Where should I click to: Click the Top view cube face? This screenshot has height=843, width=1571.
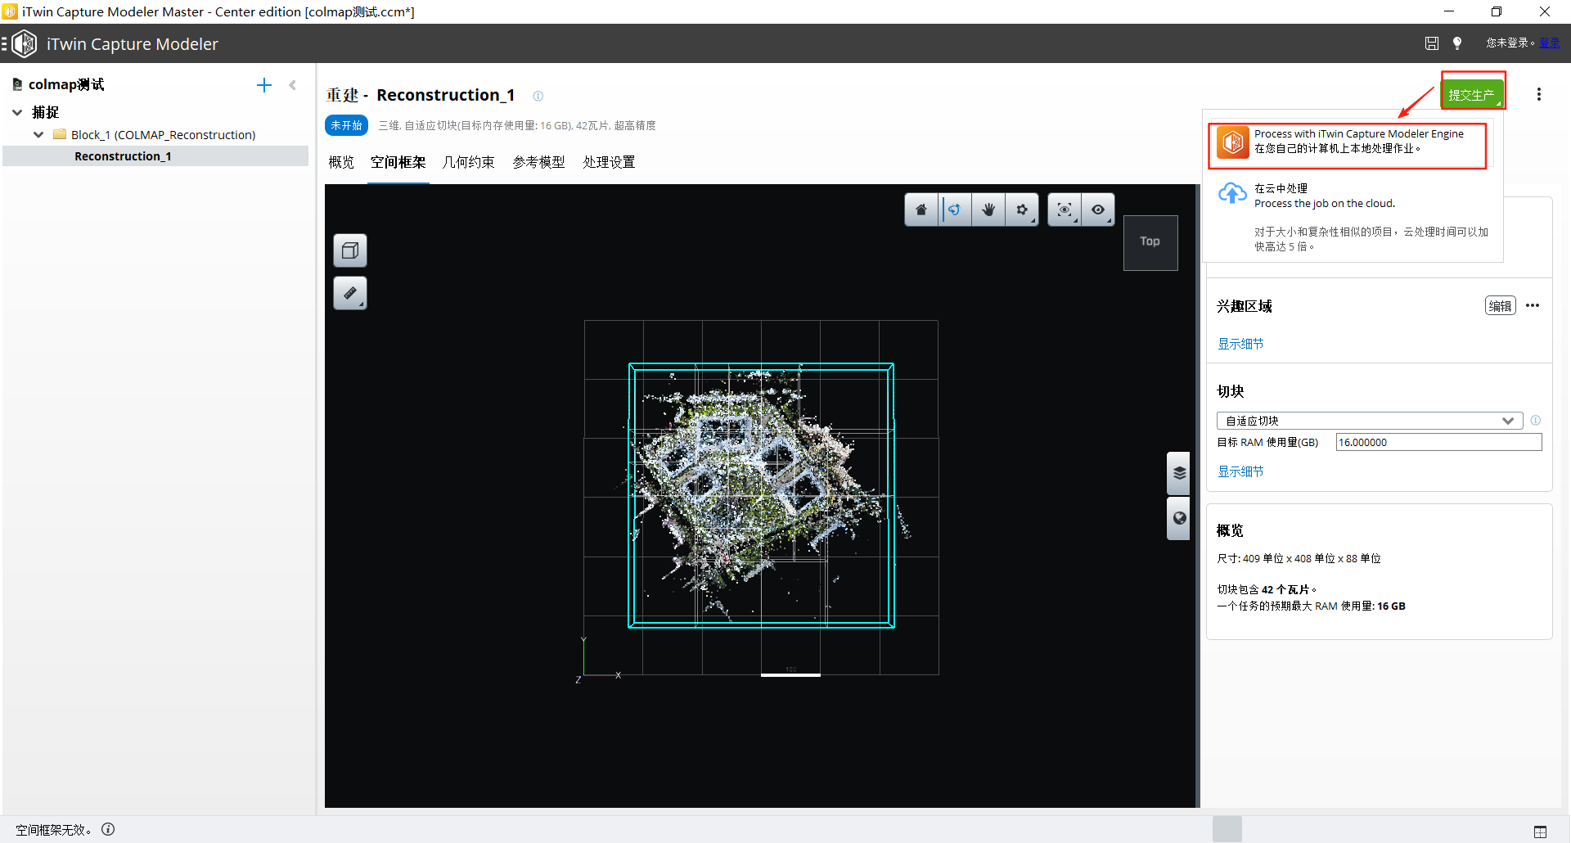(x=1150, y=242)
